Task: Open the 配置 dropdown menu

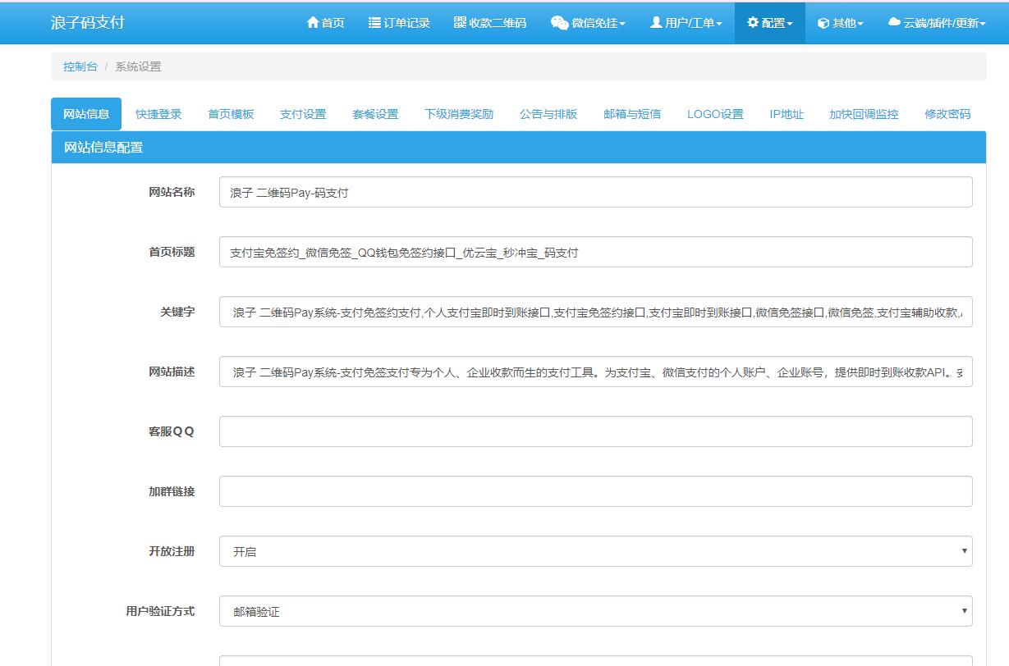Action: pyautogui.click(x=770, y=23)
